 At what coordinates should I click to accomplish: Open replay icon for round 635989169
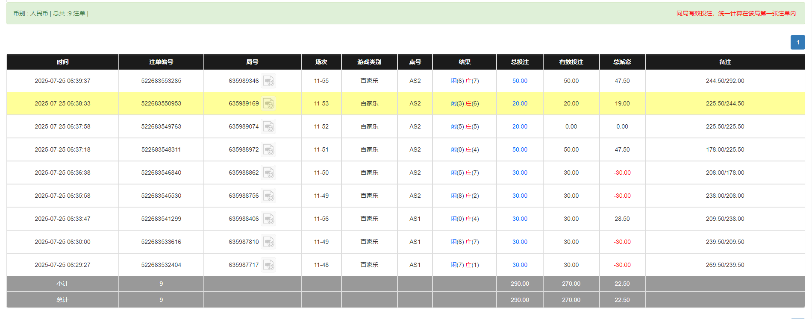pyautogui.click(x=268, y=104)
